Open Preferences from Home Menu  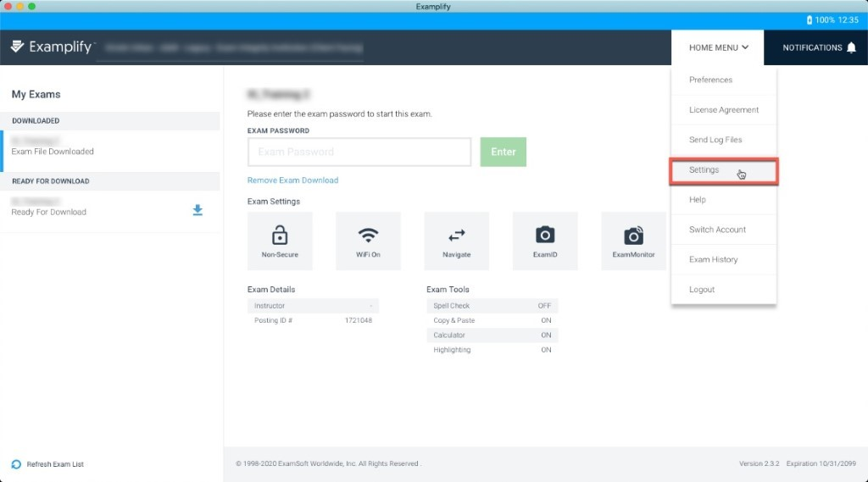[x=710, y=80]
